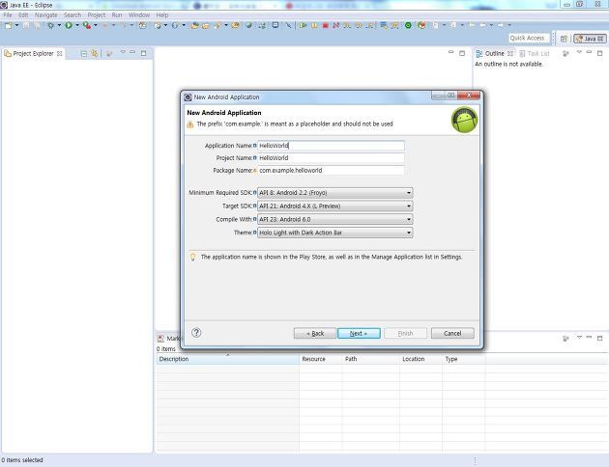This screenshot has width=609, height=467.
Task: Open the Search menu
Action: click(x=72, y=15)
